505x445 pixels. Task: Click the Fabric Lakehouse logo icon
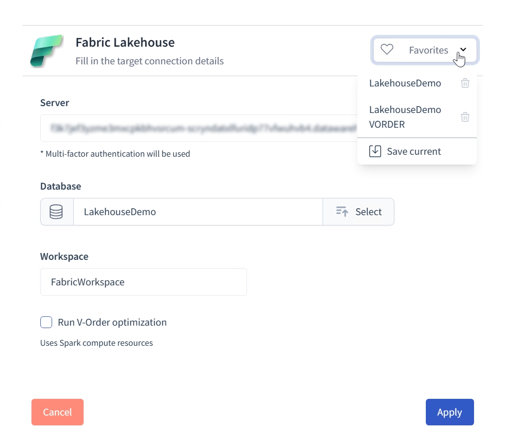pyautogui.click(x=46, y=51)
